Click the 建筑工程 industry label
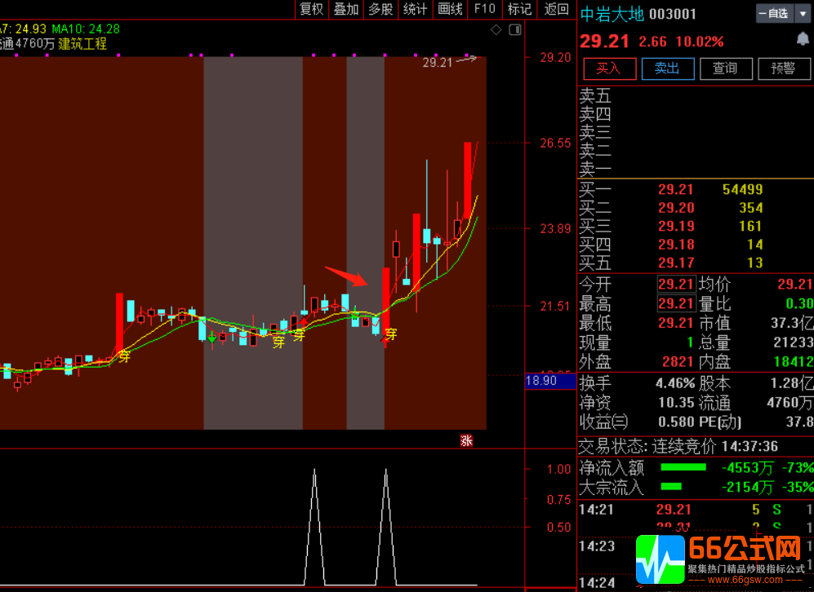The image size is (814, 592). pyautogui.click(x=82, y=44)
